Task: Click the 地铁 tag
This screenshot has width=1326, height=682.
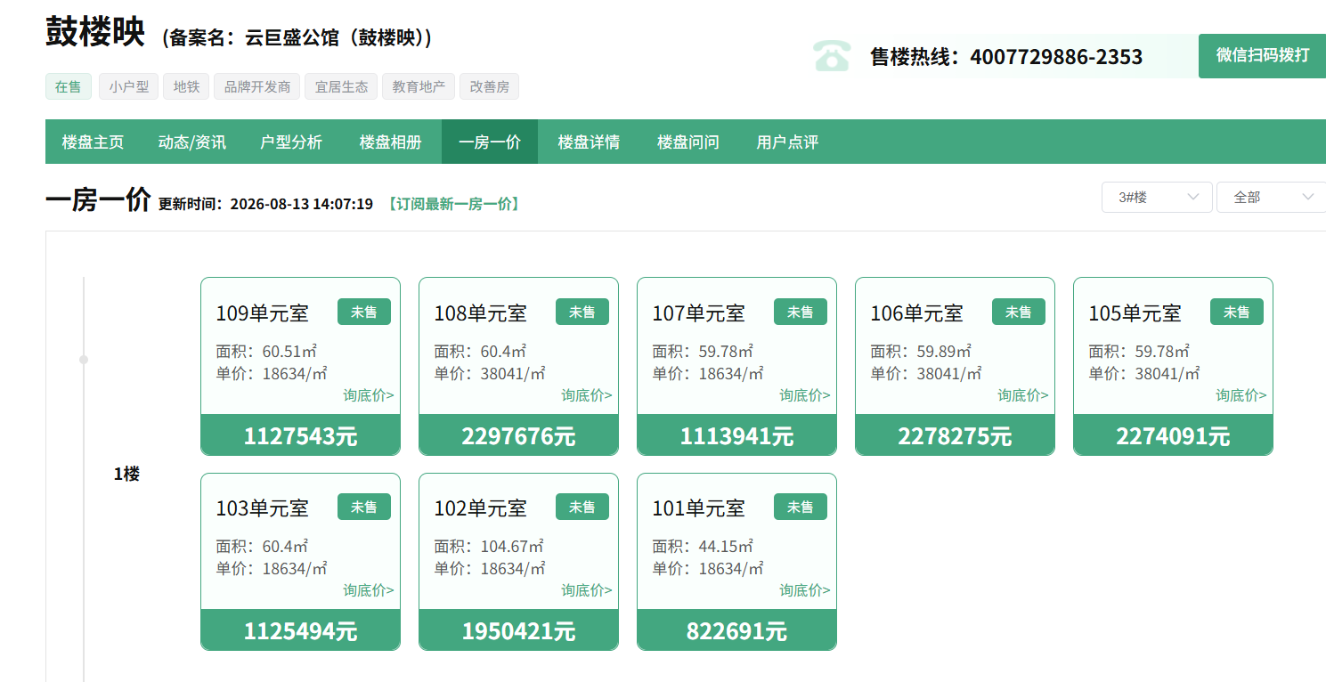Action: [186, 86]
